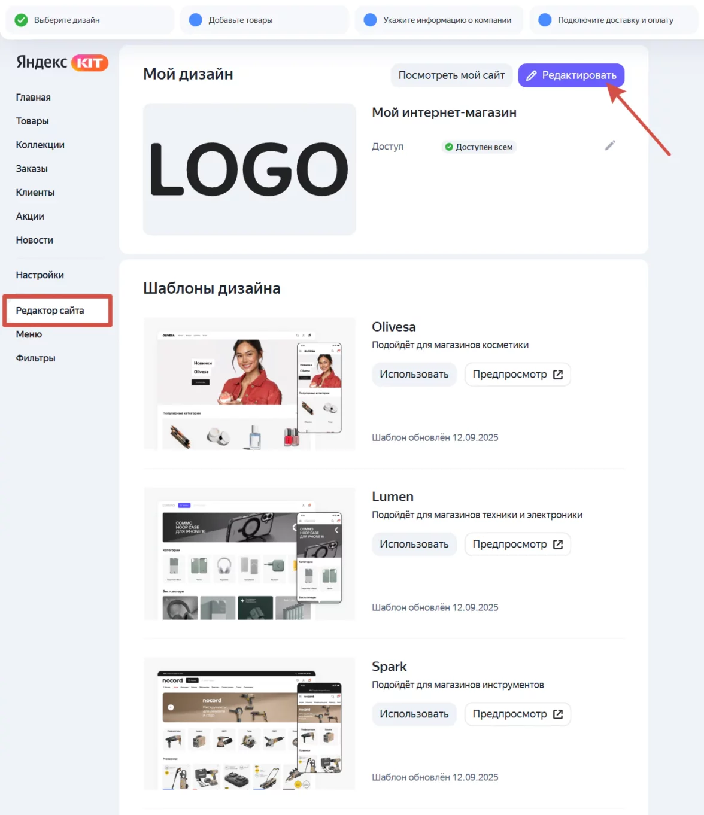The image size is (704, 815).
Task: Click the blue circle on Добавьте товары step
Action: pos(196,20)
